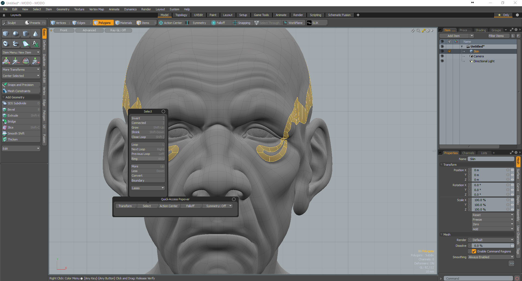Open Center Selected dropdown
This screenshot has width=522, height=281.
pyautogui.click(x=21, y=76)
